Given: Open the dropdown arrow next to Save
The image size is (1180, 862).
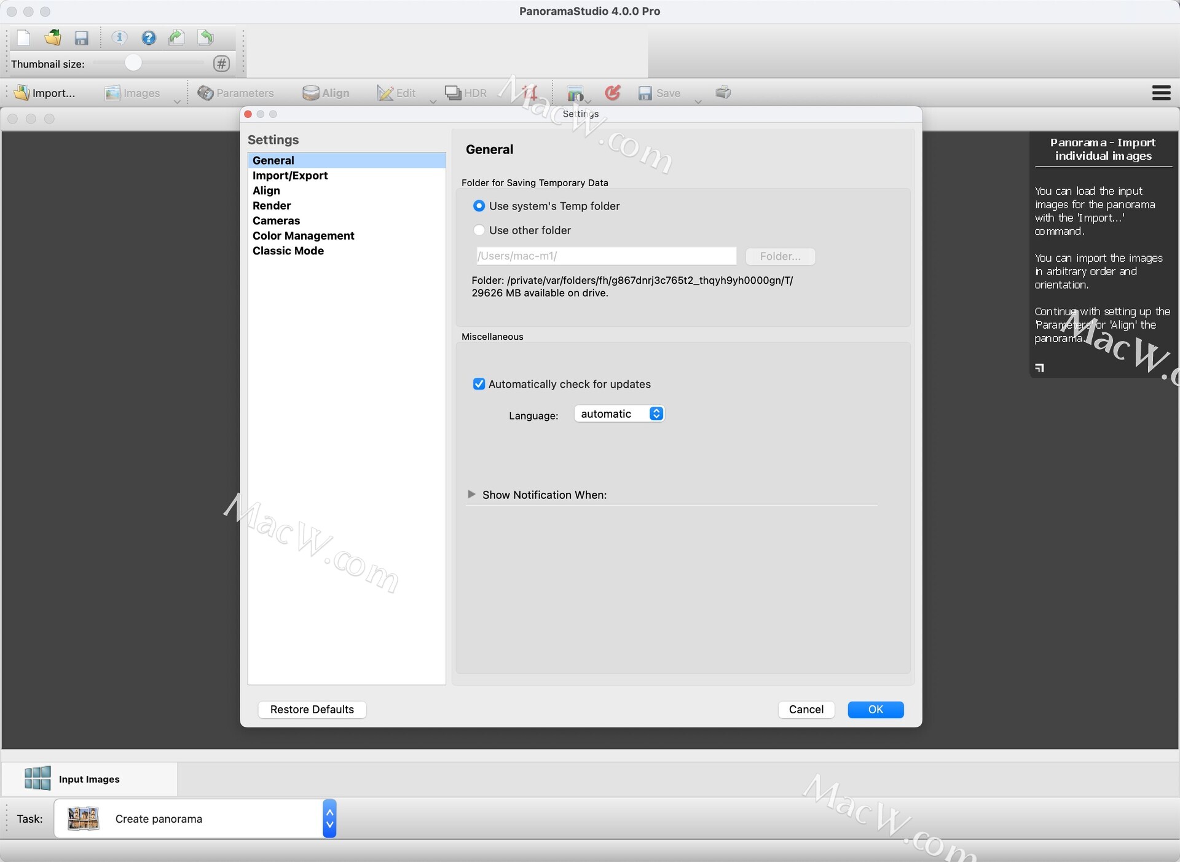Looking at the screenshot, I should pyautogui.click(x=698, y=101).
